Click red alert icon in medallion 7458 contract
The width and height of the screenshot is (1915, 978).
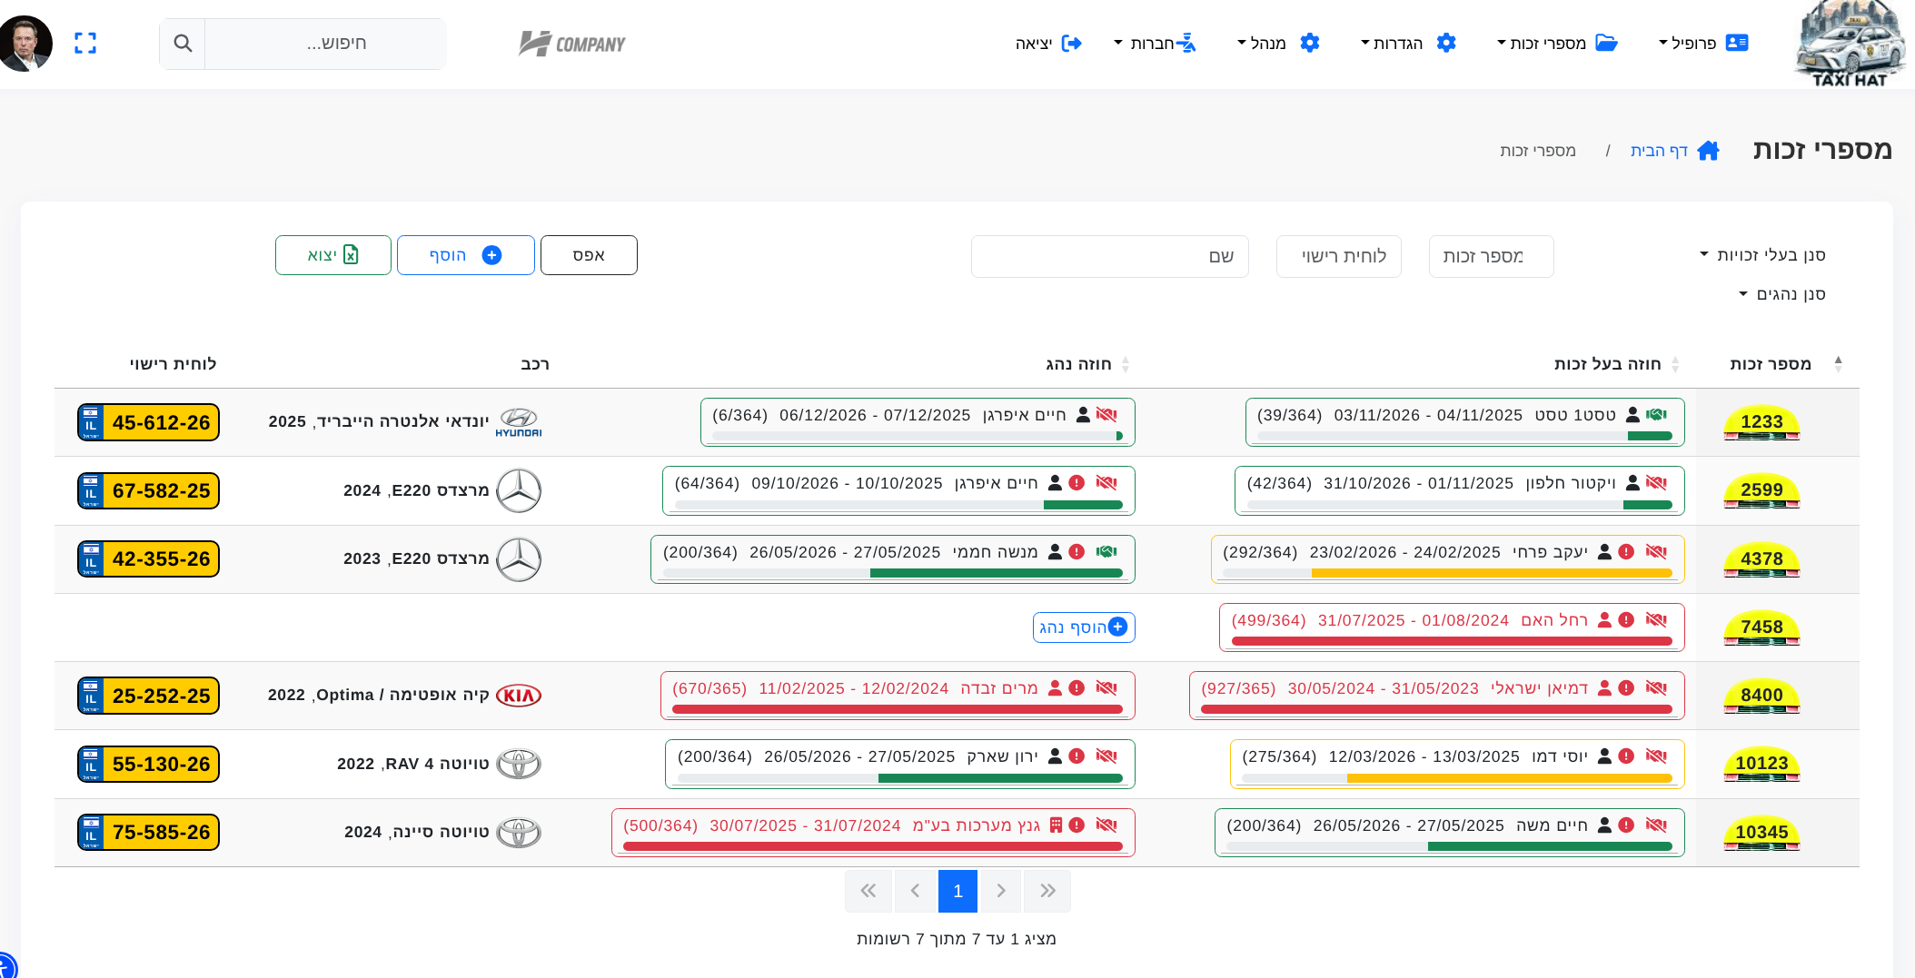click(x=1626, y=620)
